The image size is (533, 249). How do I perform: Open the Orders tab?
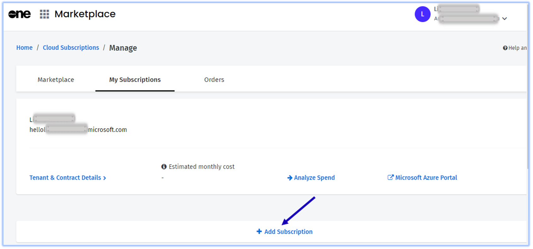(x=214, y=80)
